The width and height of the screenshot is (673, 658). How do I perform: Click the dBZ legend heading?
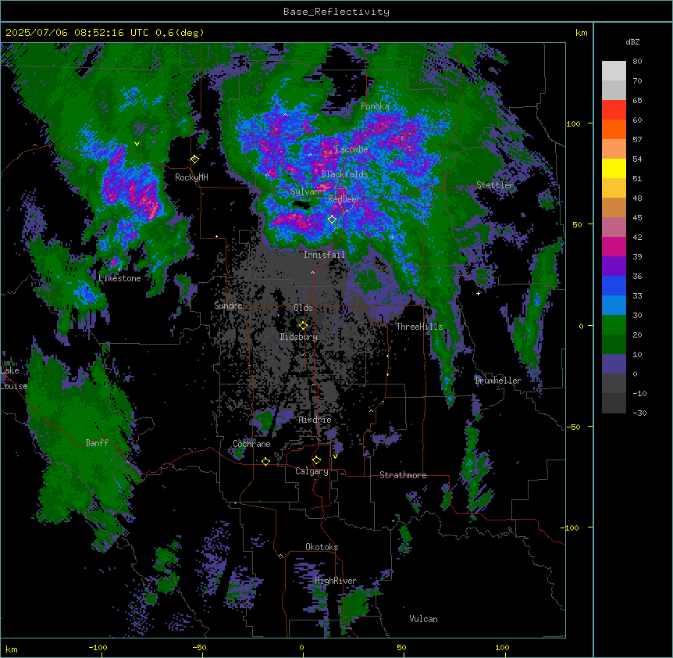(x=632, y=42)
